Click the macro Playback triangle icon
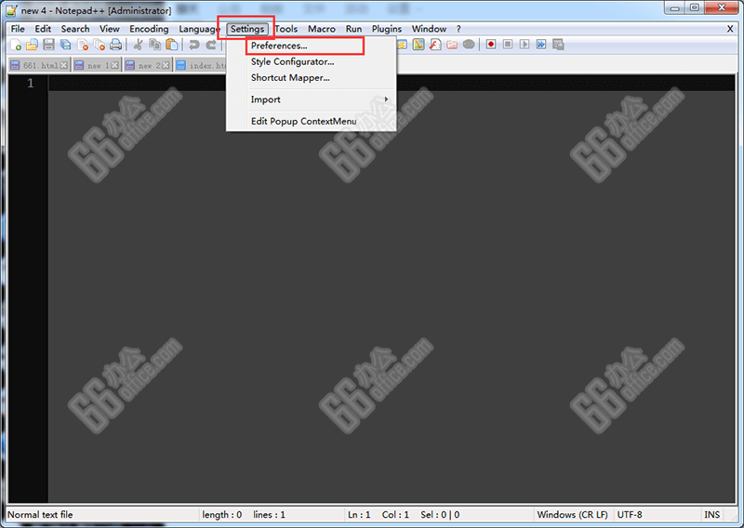744x528 pixels. click(x=525, y=45)
